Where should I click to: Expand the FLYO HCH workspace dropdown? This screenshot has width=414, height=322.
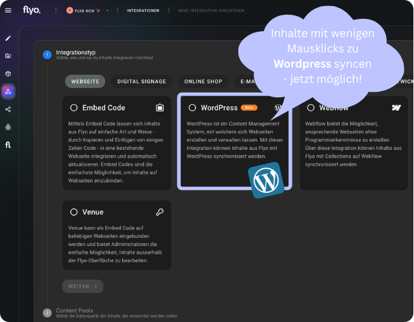[x=107, y=10]
